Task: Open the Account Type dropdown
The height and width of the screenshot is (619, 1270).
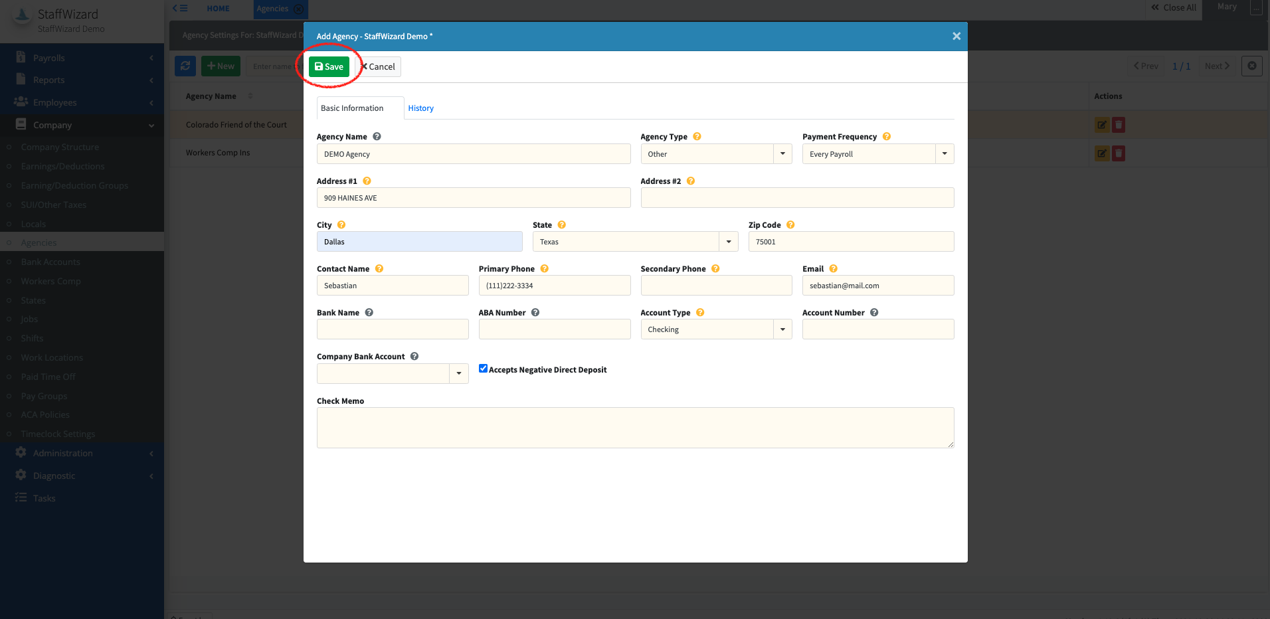Action: pos(782,329)
